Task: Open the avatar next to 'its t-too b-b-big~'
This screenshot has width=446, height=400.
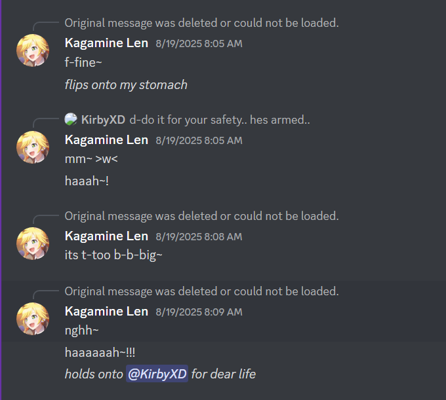Action: 33,244
